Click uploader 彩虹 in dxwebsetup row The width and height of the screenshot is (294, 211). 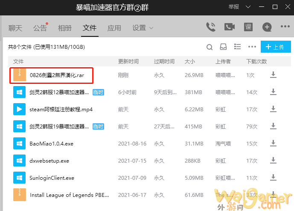click(x=221, y=161)
